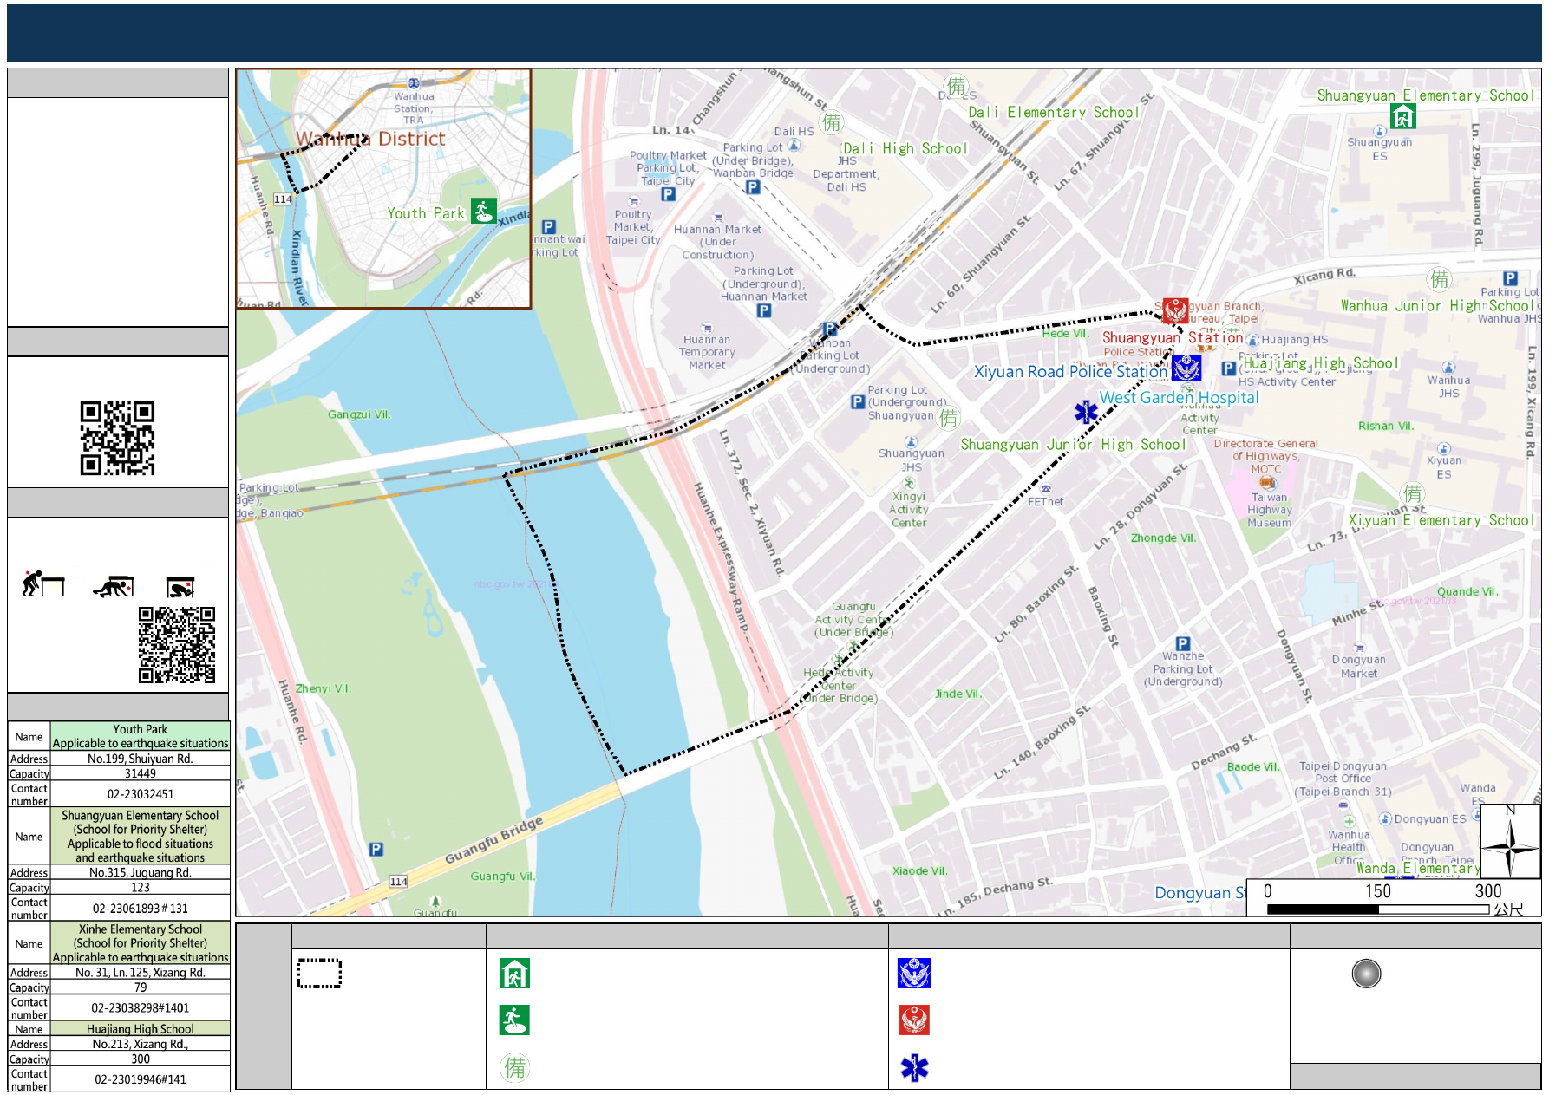Click the gray circle legend symbol

click(1366, 974)
